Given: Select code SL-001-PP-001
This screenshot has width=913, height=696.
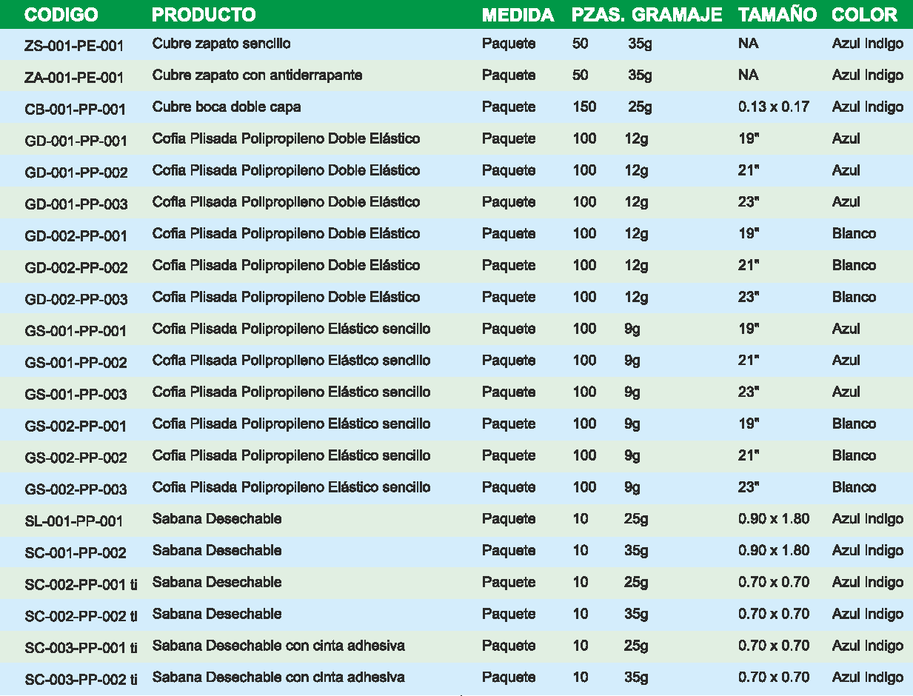Looking at the screenshot, I should (73, 521).
